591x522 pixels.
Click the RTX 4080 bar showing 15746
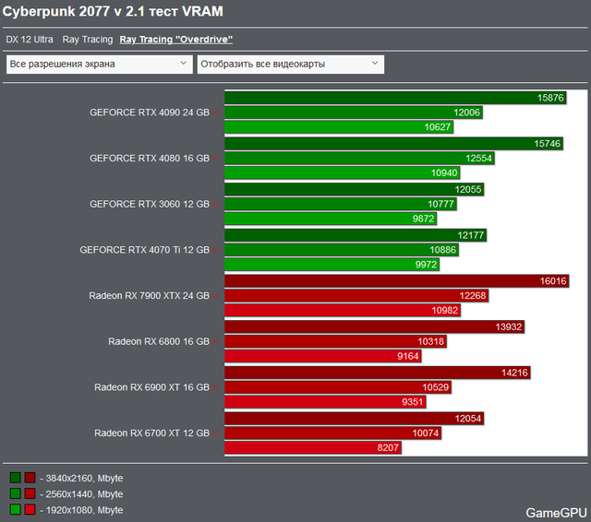coord(394,144)
